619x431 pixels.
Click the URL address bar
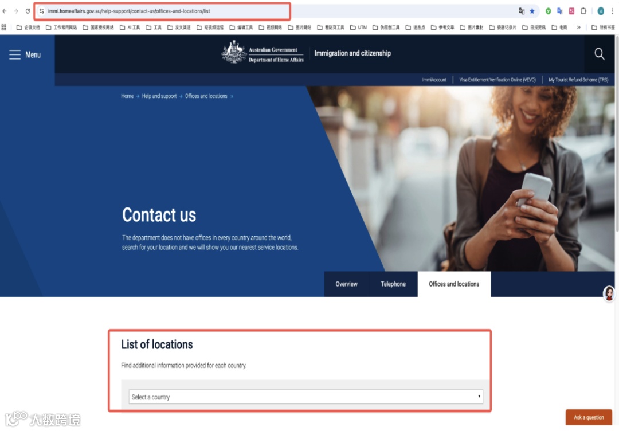coord(163,11)
